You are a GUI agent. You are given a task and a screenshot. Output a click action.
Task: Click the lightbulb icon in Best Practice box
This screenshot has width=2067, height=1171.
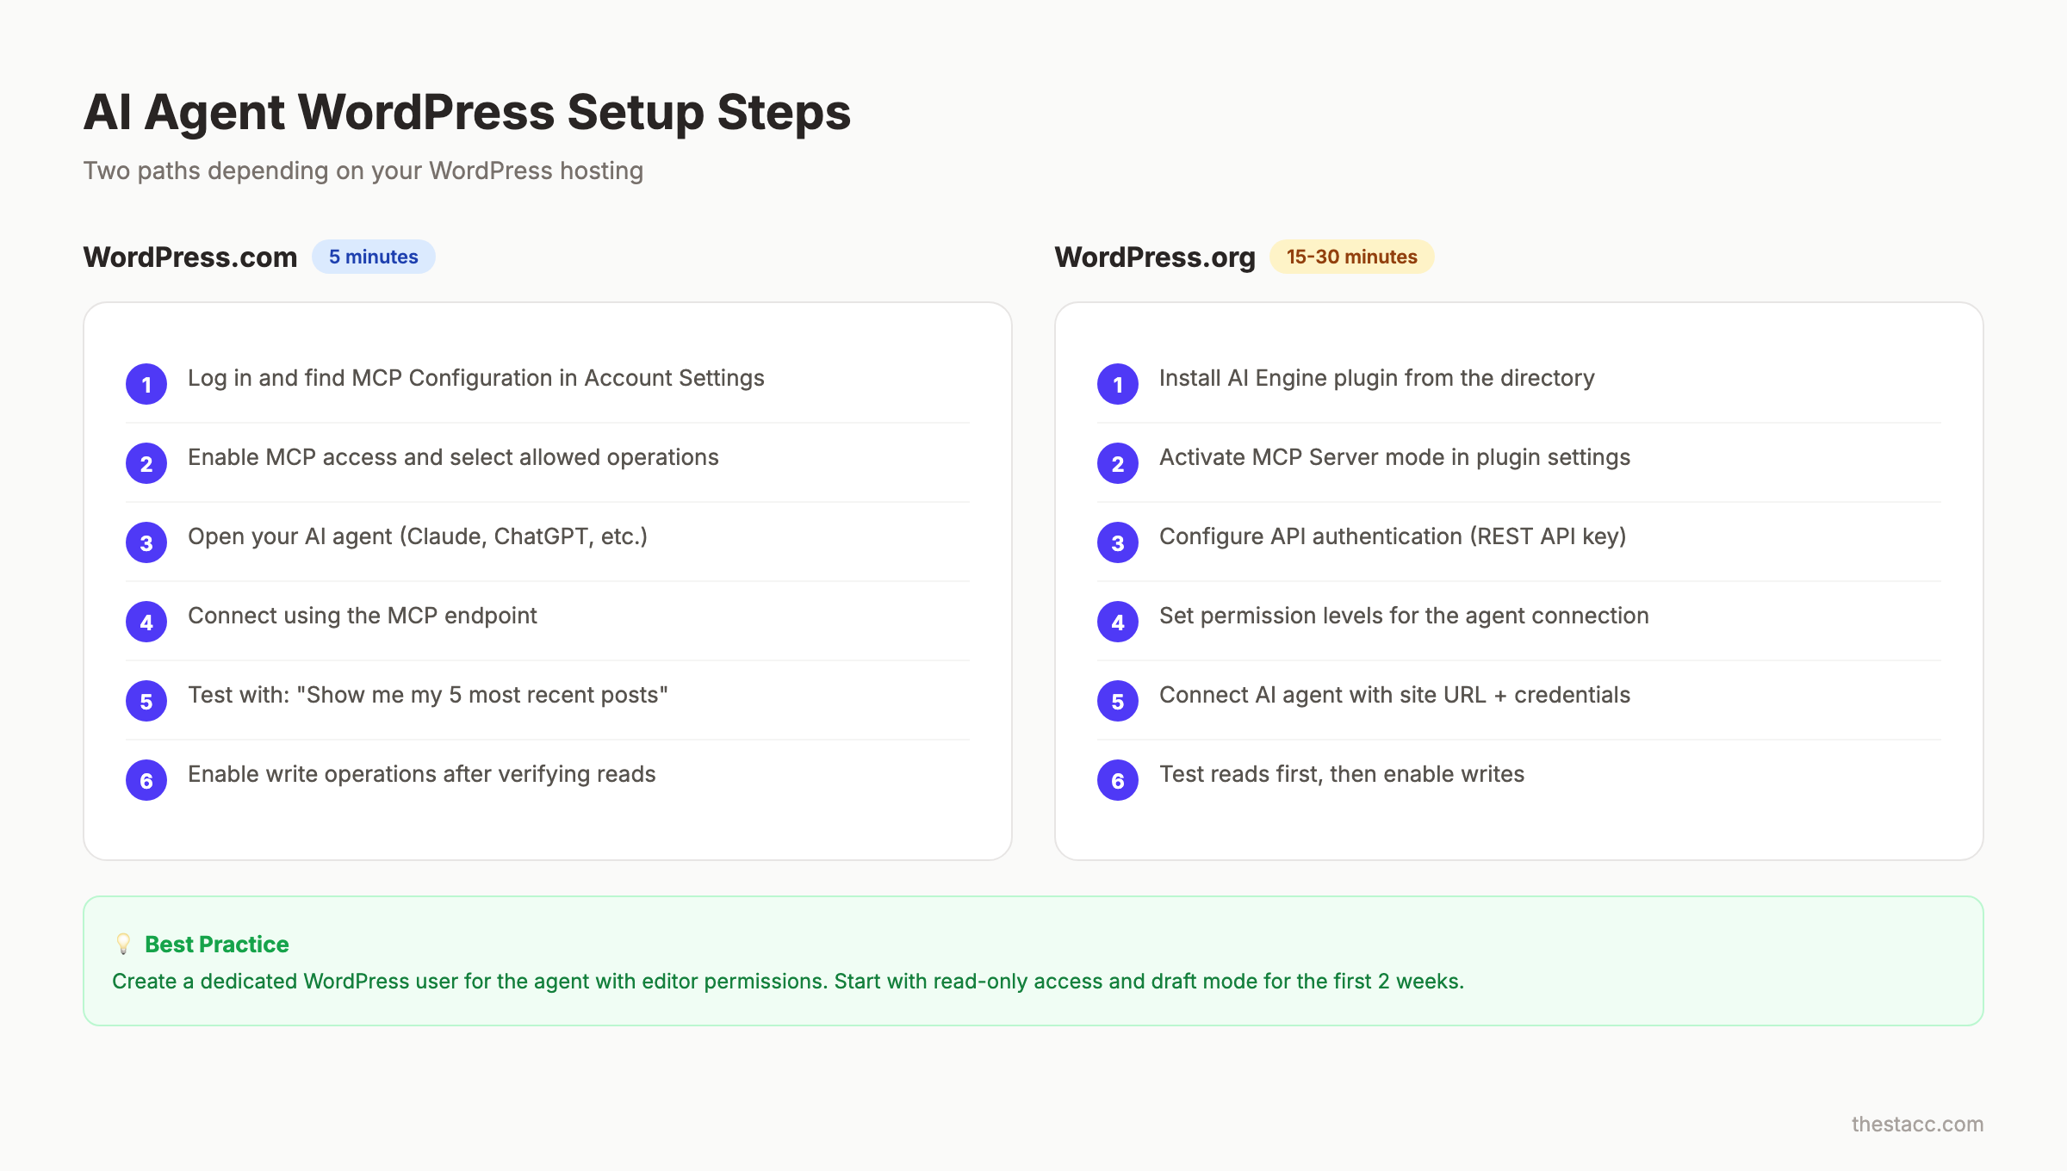123,944
